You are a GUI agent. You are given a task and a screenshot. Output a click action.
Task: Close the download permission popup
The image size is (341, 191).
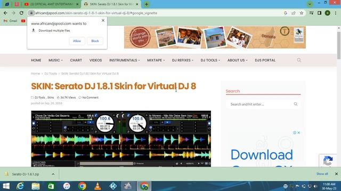coord(103,20)
